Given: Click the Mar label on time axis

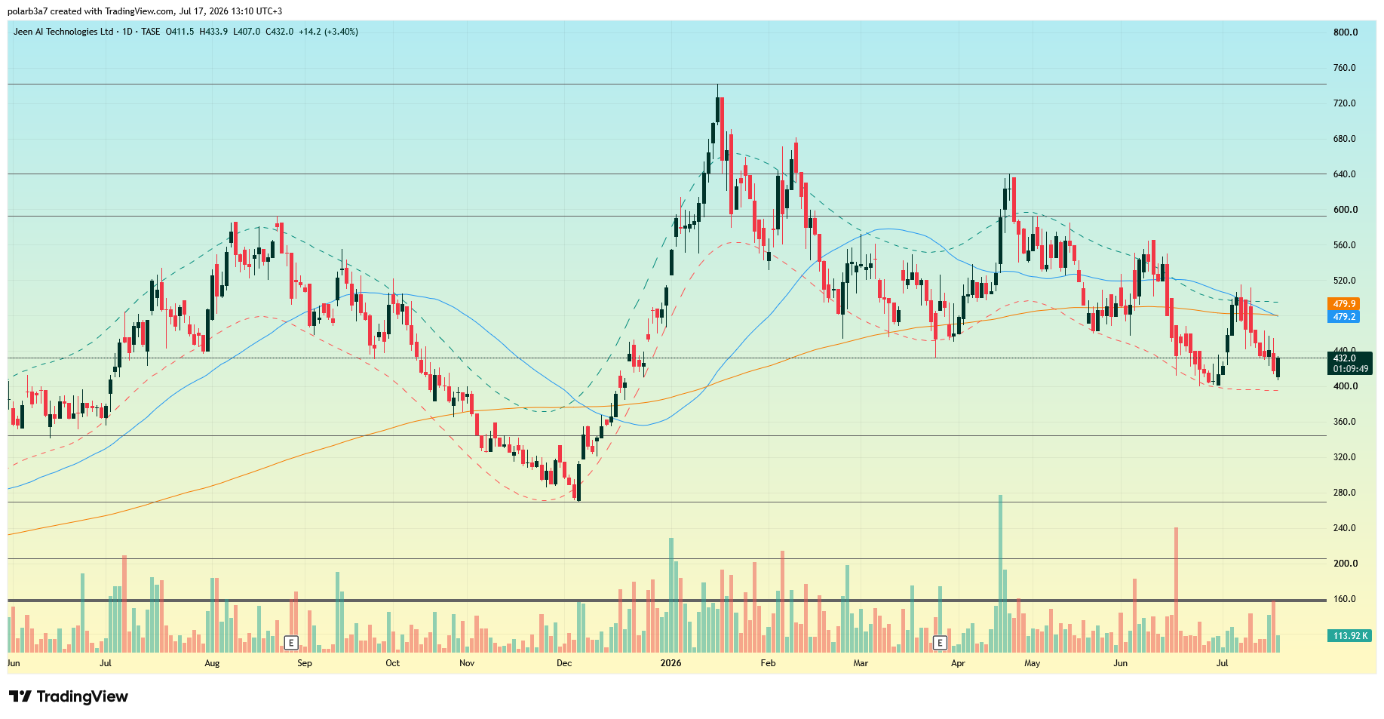Looking at the screenshot, I should 861,663.
